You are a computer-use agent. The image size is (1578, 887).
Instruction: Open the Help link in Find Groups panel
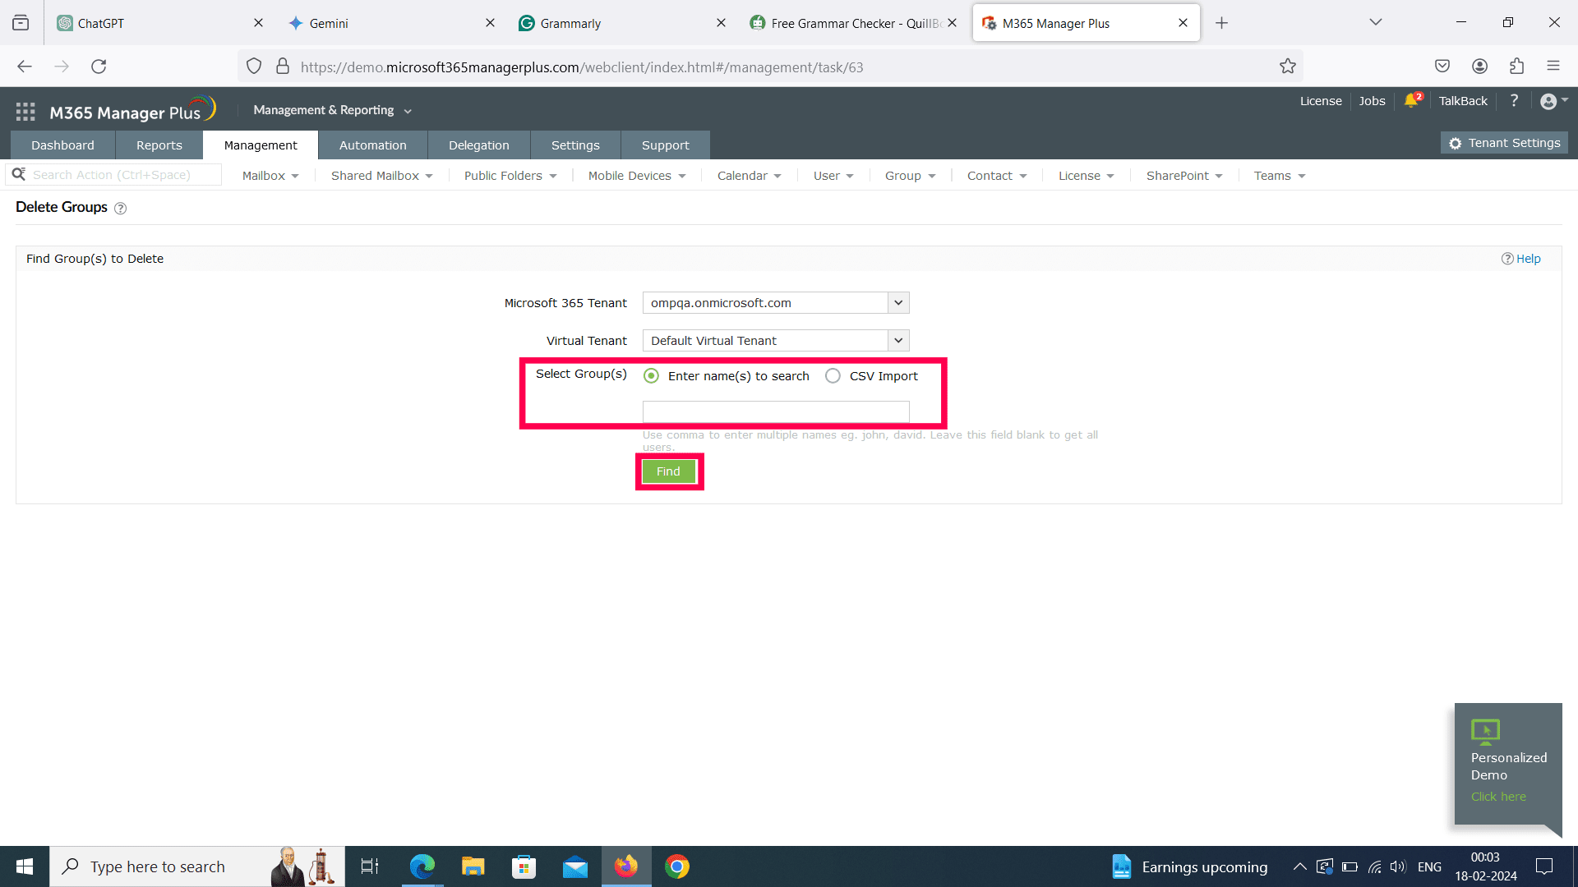click(x=1530, y=258)
